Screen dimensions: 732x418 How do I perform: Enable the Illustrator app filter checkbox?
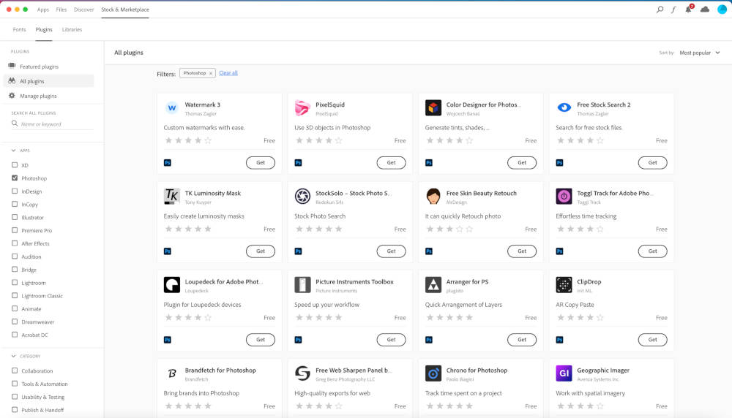coord(15,218)
